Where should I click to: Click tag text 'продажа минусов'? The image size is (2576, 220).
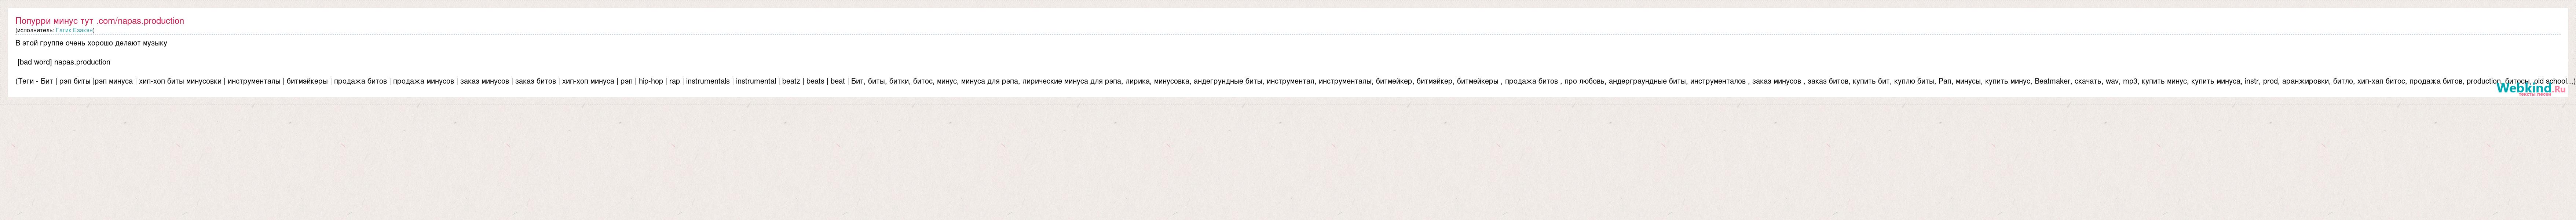[423, 81]
